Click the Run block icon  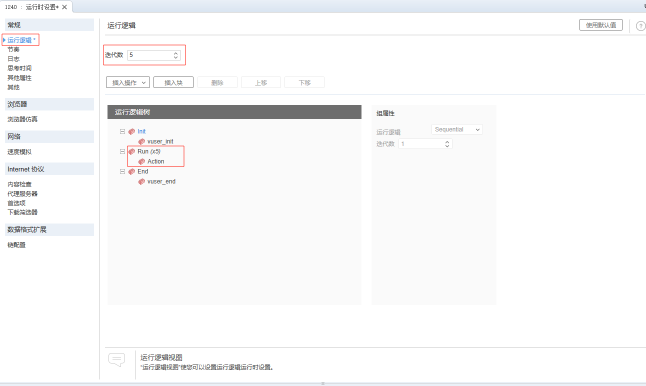pyautogui.click(x=131, y=151)
